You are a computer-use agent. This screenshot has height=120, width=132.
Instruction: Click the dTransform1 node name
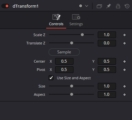pos(26,6)
